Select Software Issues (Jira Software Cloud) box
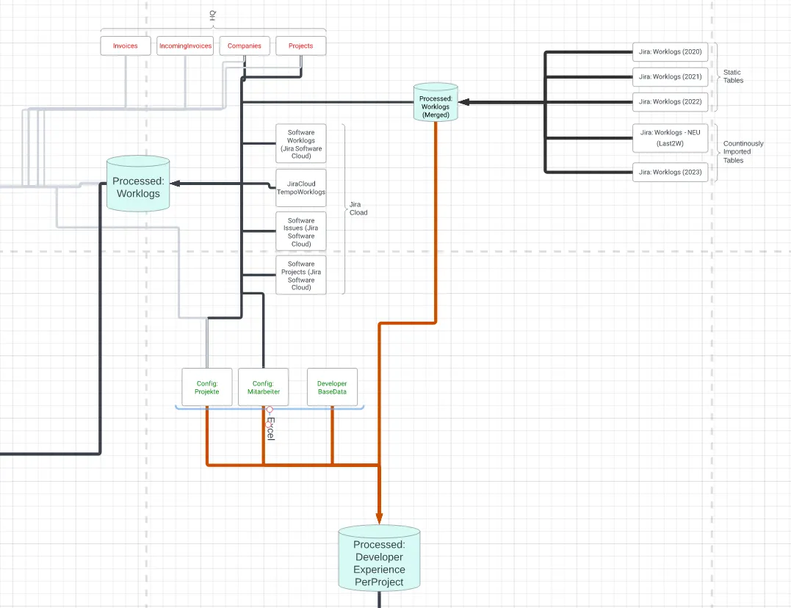This screenshot has height=608, width=791. [301, 231]
